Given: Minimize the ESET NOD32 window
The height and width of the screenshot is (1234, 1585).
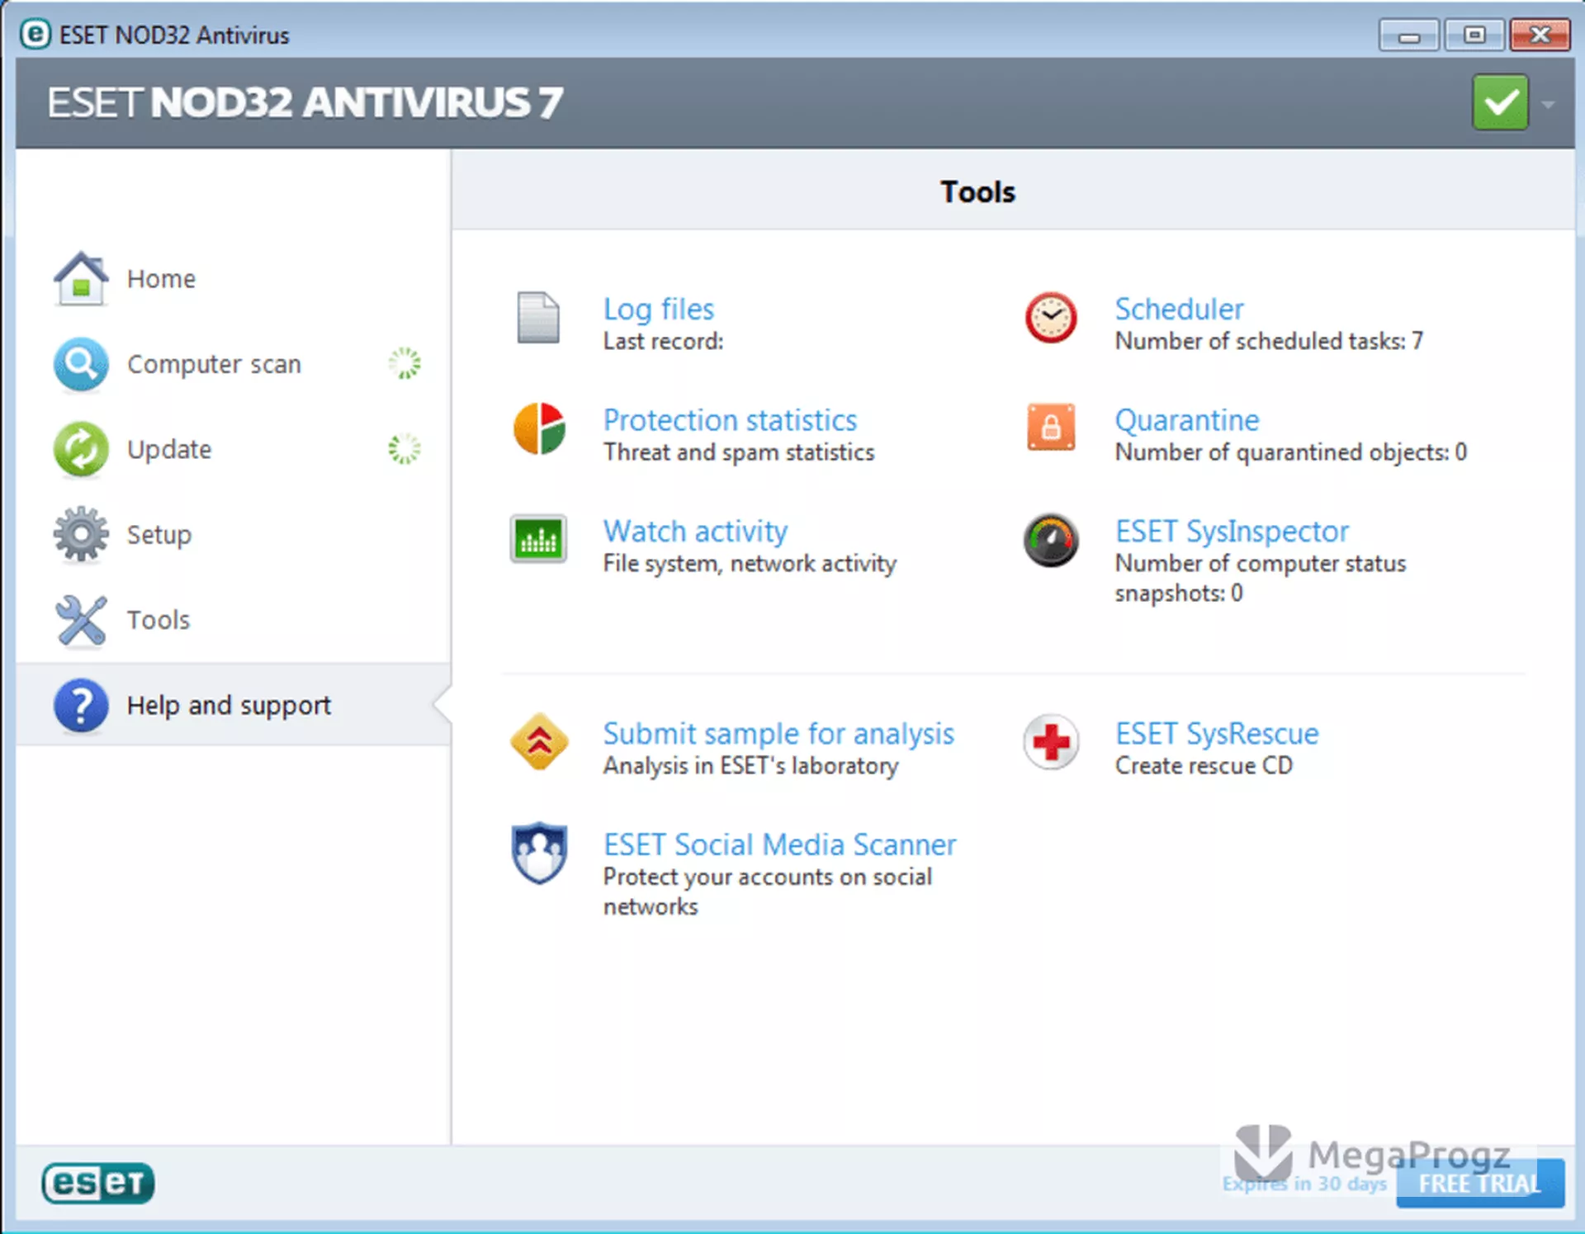Looking at the screenshot, I should click(1408, 35).
